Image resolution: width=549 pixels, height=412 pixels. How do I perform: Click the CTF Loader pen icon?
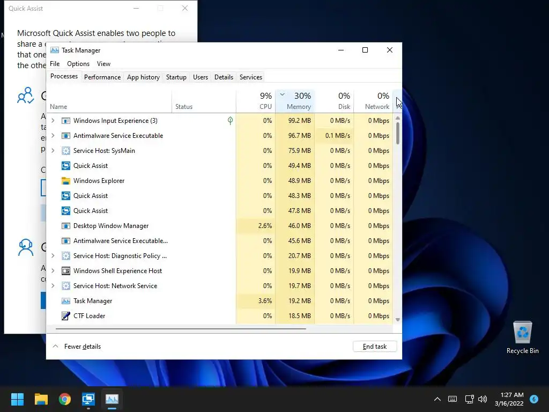(66, 316)
